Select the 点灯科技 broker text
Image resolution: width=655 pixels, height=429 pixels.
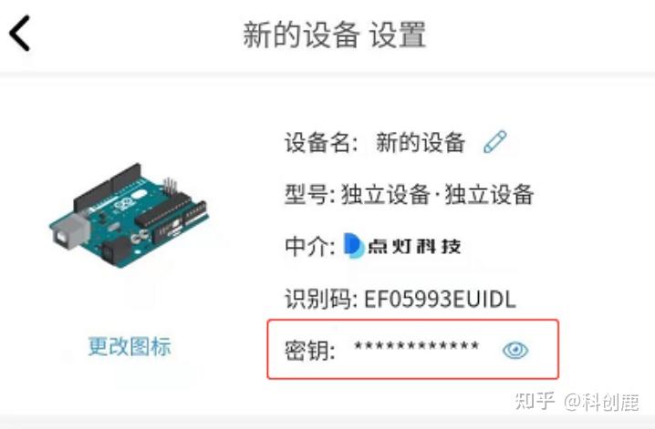pyautogui.click(x=414, y=247)
